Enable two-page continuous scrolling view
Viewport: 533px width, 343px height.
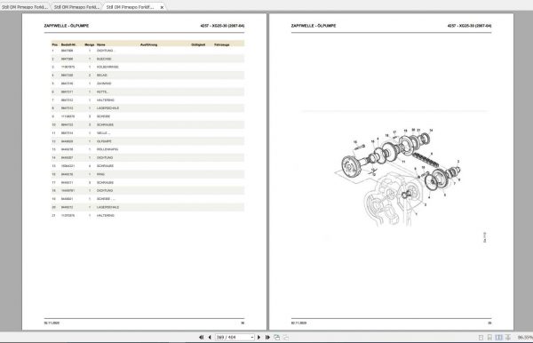[508, 337]
